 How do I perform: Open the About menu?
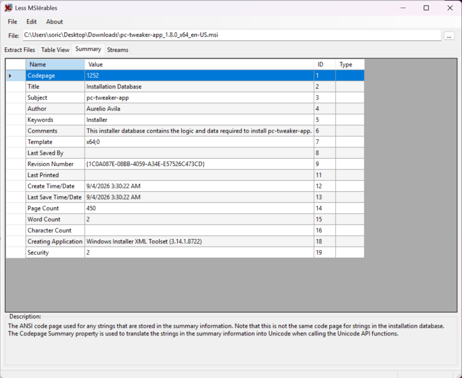[55, 22]
